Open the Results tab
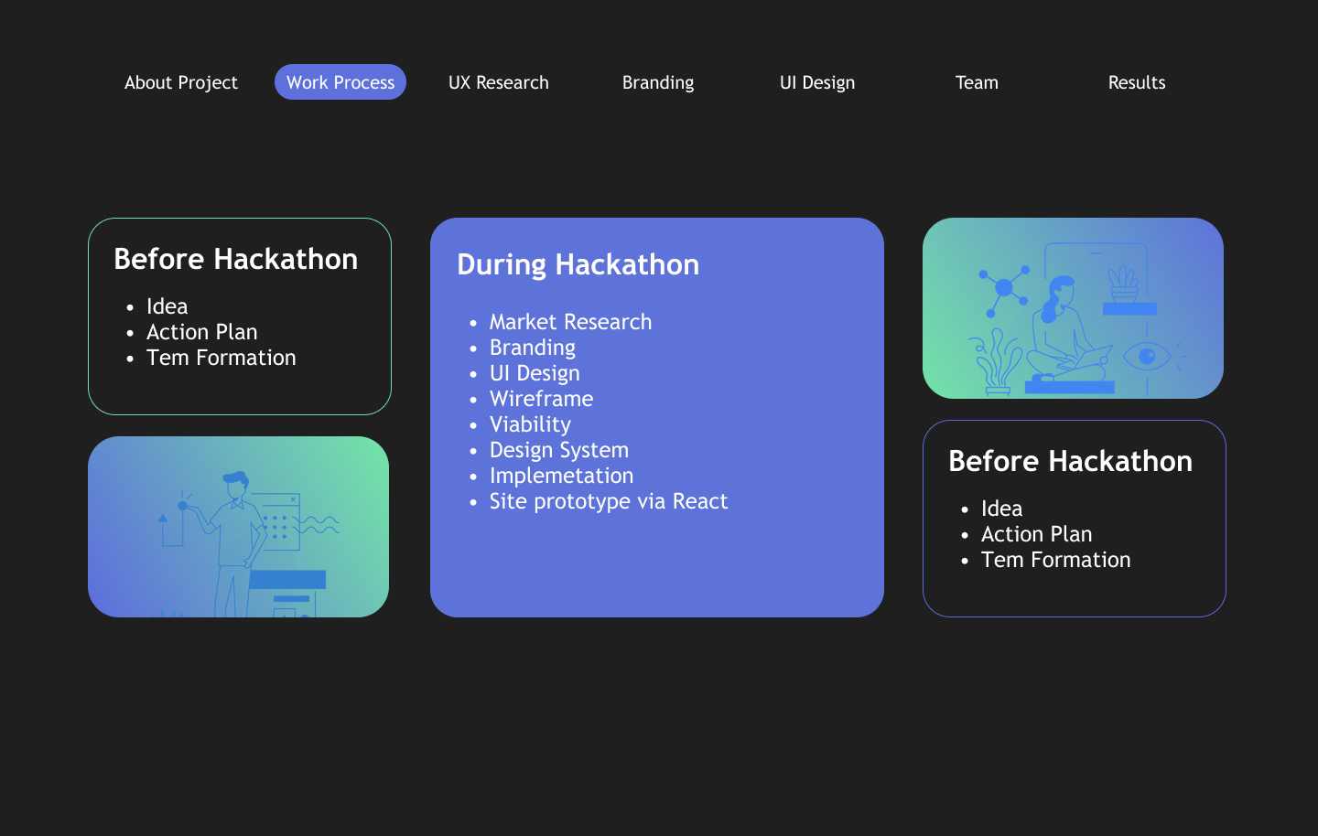The width and height of the screenshot is (1318, 836). [x=1136, y=82]
